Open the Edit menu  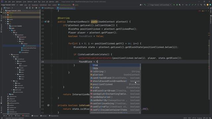click(9, 2)
